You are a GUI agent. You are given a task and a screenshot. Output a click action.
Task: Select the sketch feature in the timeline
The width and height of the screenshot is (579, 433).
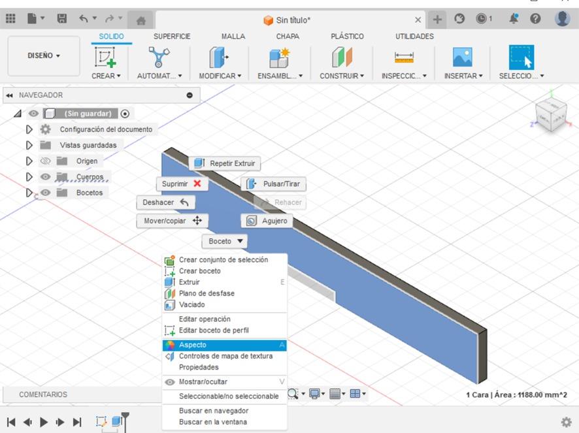101,421
